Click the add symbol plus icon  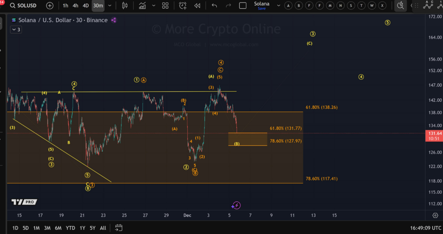(50, 6)
